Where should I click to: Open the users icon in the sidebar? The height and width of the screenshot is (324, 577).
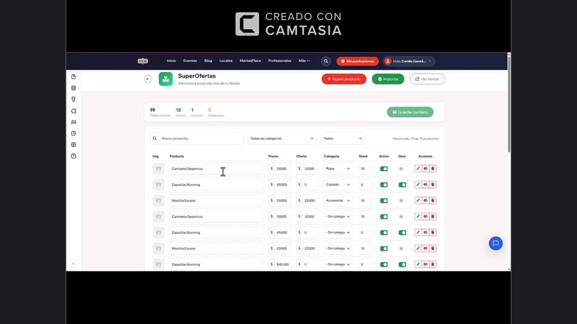73,122
